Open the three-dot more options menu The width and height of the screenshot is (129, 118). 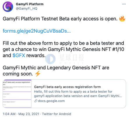124,4
